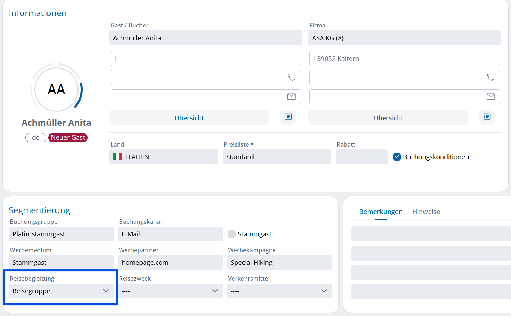Click the company email envelope icon
This screenshot has width=511, height=316.
490,97
